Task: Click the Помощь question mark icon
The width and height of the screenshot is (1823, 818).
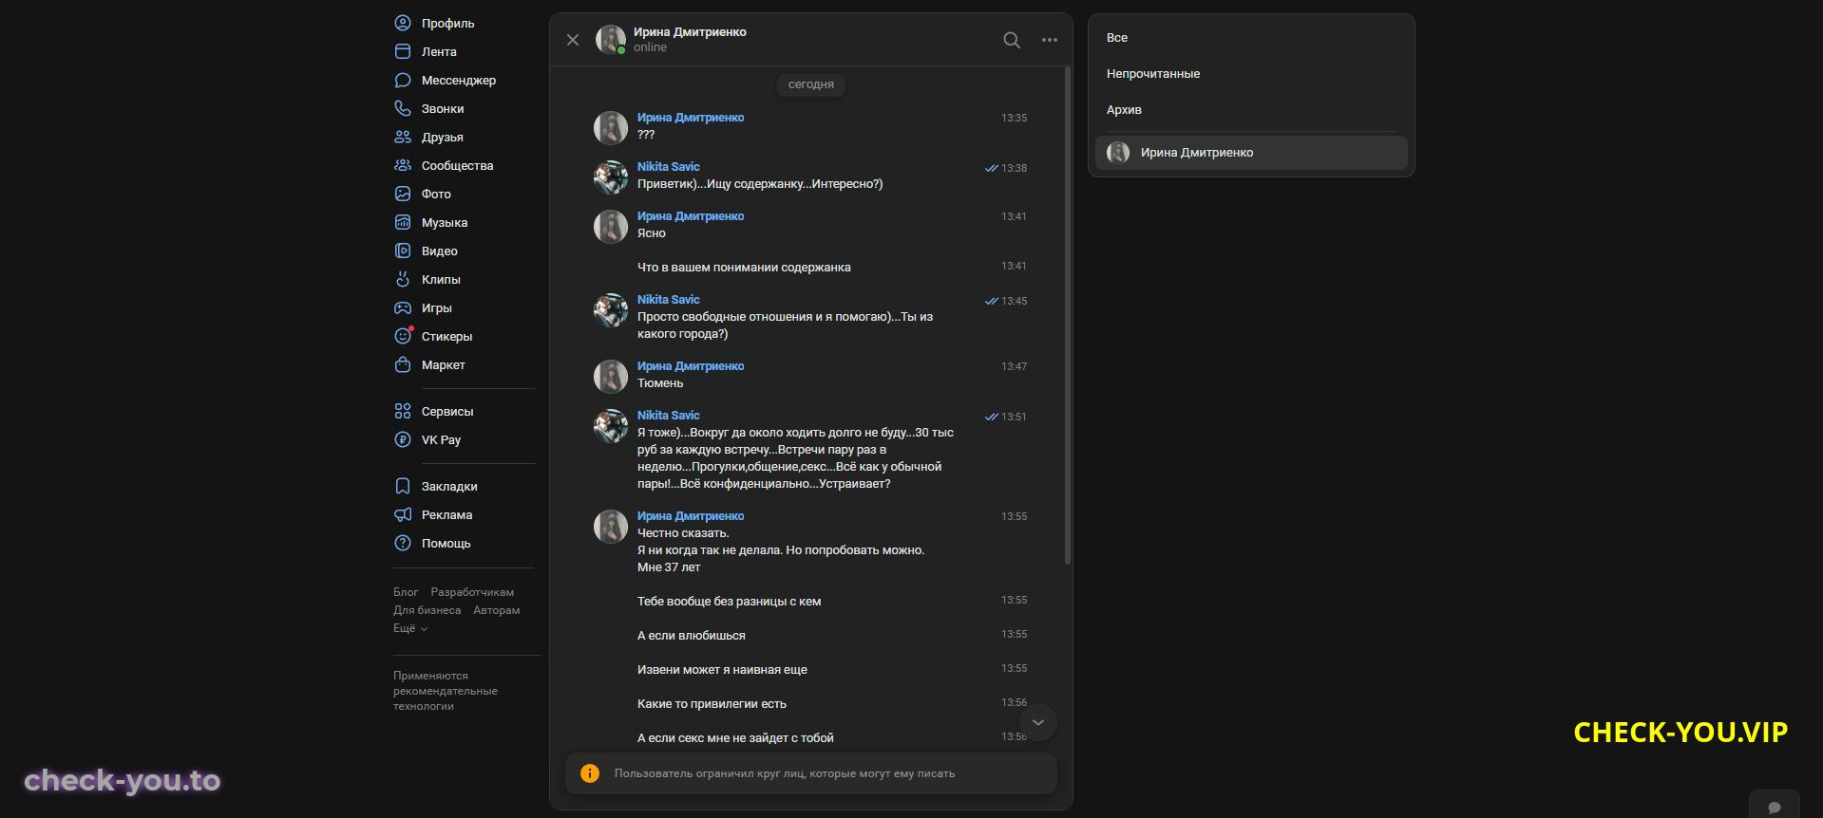Action: click(403, 543)
